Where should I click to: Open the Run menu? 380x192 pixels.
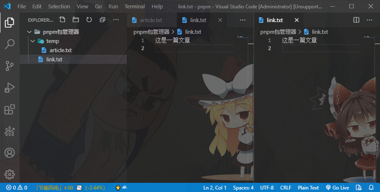(113, 7)
